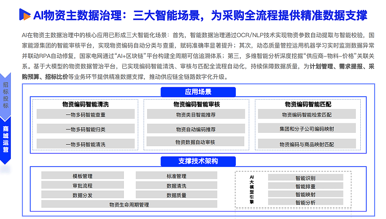Click the 物资编码智能匹配 heading
The height and width of the screenshot is (219, 386).
pyautogui.click(x=308, y=105)
